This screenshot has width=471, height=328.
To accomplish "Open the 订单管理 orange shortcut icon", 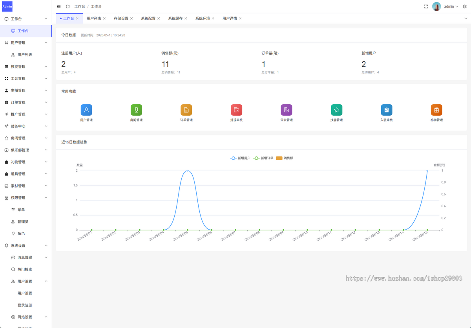I will pyautogui.click(x=186, y=110).
